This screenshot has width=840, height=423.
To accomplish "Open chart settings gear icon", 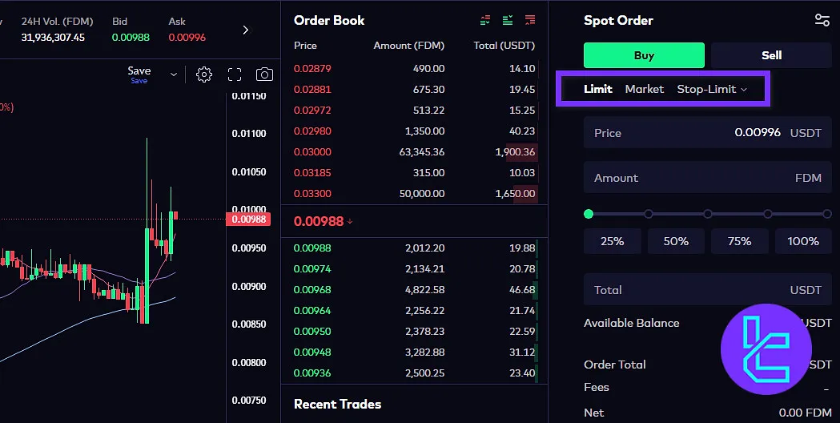I will pyautogui.click(x=204, y=75).
